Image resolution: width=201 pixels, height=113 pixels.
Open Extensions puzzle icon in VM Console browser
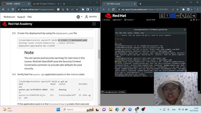pos(183,9)
